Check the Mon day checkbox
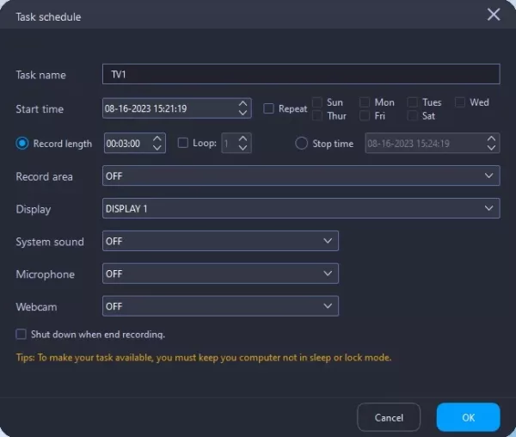 point(365,102)
